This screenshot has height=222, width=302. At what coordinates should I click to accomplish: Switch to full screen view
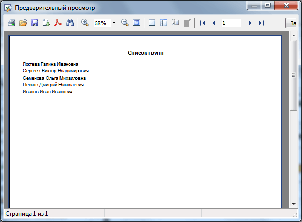[136, 23]
